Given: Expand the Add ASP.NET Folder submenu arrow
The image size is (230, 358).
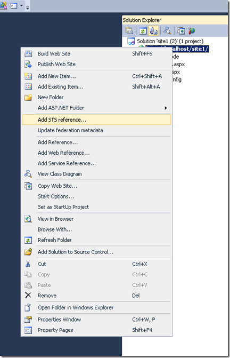Looking at the screenshot, I should tap(166, 108).
